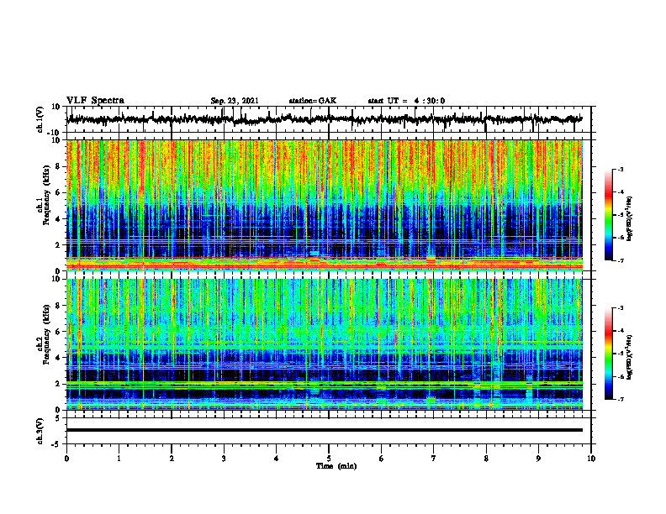Click the 'station=GAK' label

click(313, 101)
